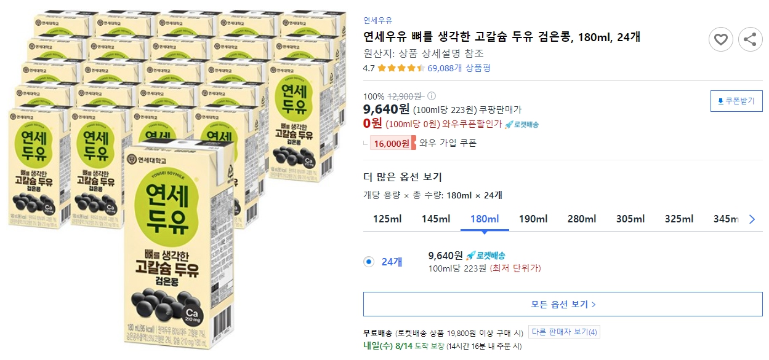
Task: Add the product to wishlist via heart icon
Action: (x=721, y=39)
